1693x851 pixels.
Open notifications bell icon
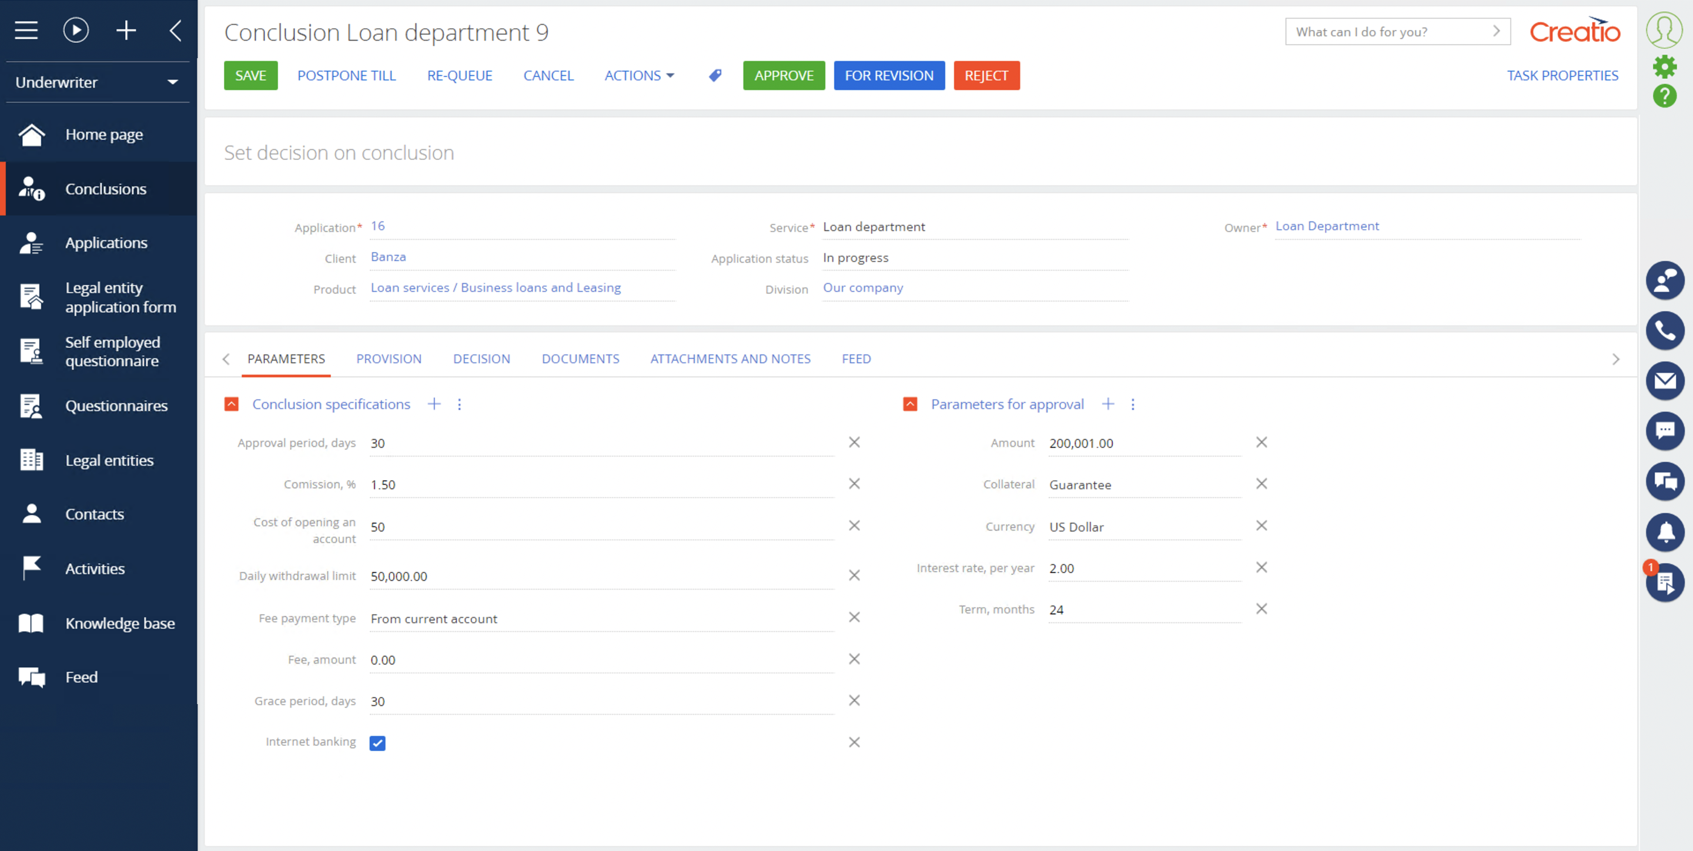1664,532
